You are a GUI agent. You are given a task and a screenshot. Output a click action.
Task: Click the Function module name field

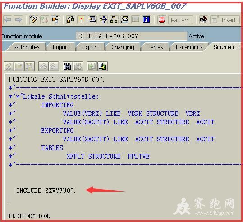pyautogui.click(x=131, y=36)
